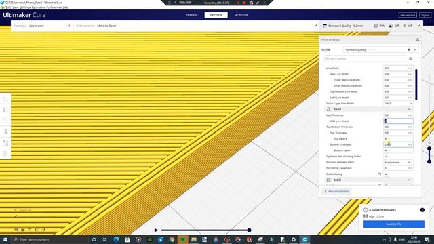
Task: Edit the Wall Thickness value field
Action: (398, 115)
